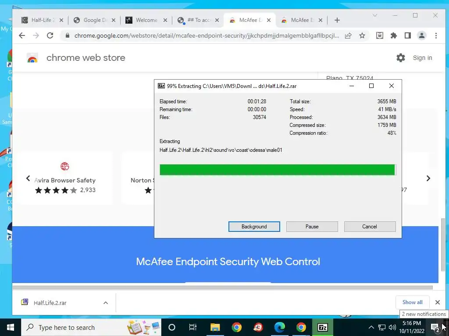Open Task View on taskbar
Screen dimensions: 449x336
pyautogui.click(x=193, y=327)
